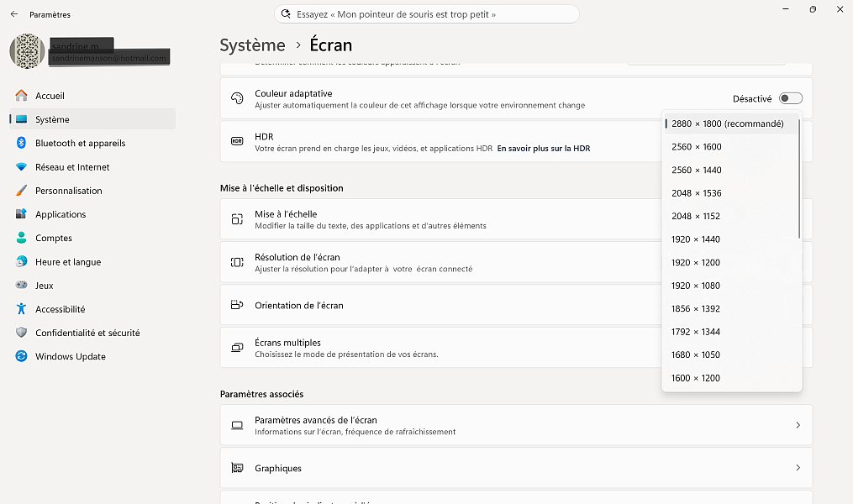This screenshot has width=853, height=504.
Task: Click the Personnalisation paintbrush icon
Action: (x=21, y=191)
